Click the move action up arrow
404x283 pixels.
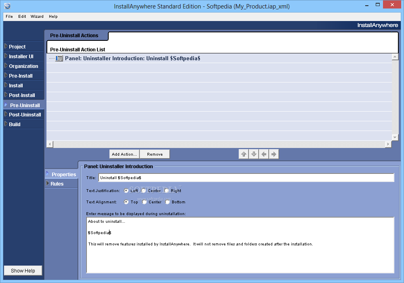[244, 154]
